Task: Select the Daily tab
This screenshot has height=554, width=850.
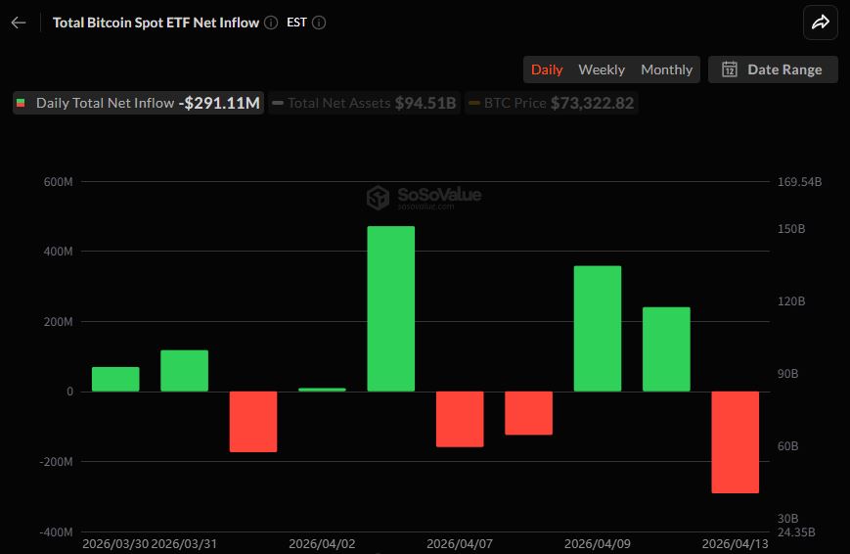Action: coord(547,69)
